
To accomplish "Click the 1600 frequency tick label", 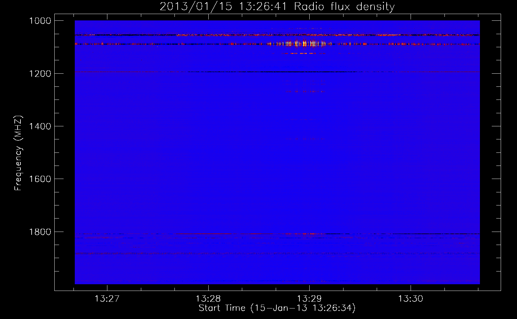I will (40, 179).
